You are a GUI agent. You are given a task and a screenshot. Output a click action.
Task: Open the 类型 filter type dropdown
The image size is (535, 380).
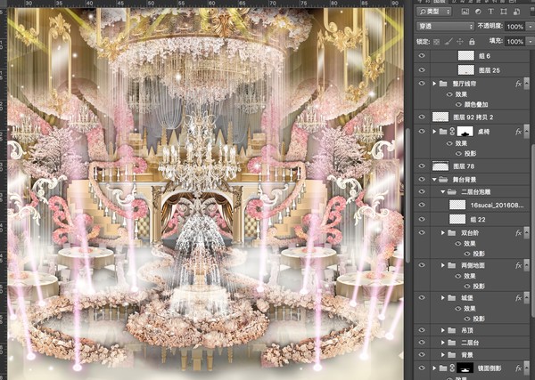pos(434,12)
